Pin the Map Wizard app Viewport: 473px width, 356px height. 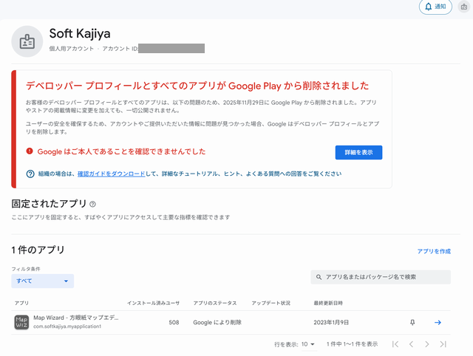pyautogui.click(x=412, y=322)
